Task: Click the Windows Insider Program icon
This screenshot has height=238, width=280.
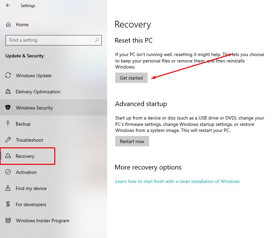Action: pyautogui.click(x=8, y=221)
